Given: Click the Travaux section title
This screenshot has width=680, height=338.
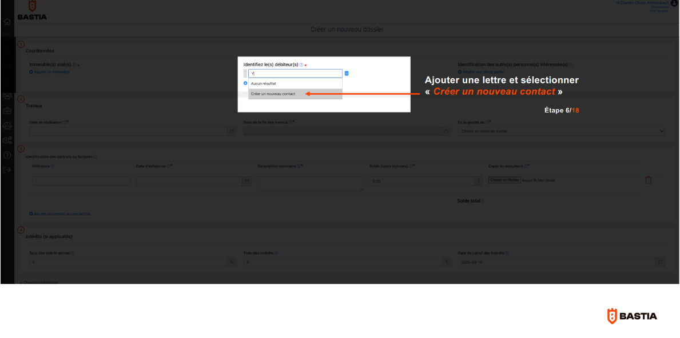Looking at the screenshot, I should [34, 106].
